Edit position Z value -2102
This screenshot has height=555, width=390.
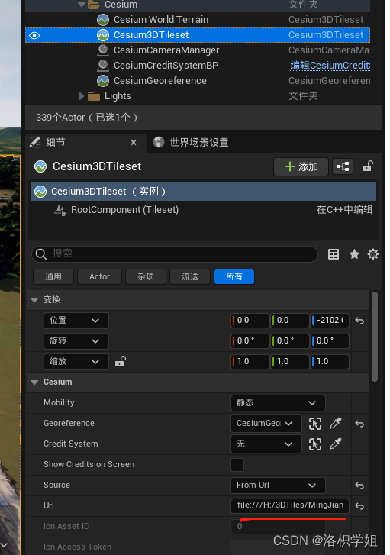[330, 321]
